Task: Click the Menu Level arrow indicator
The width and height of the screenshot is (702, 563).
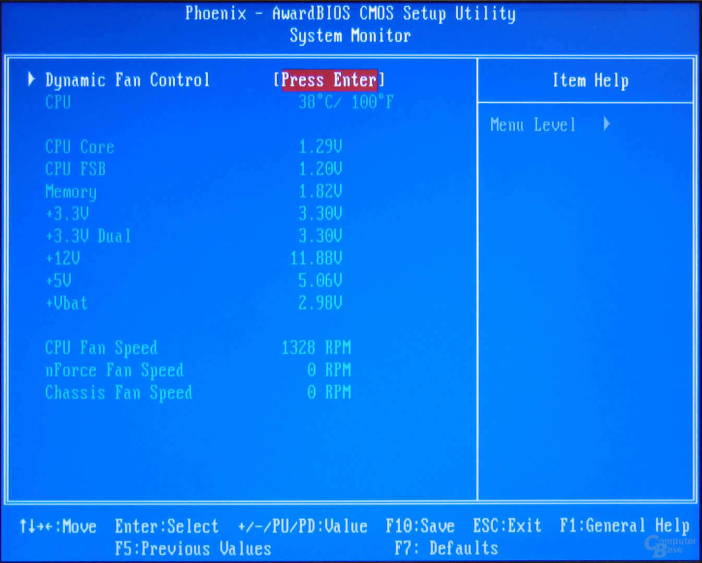Action: [606, 124]
